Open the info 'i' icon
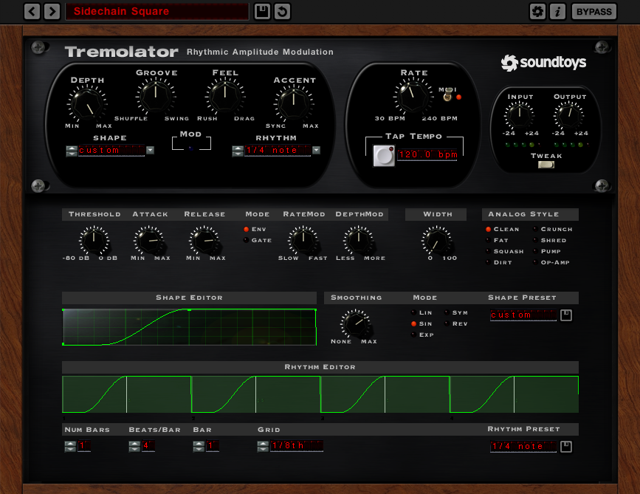640x494 pixels. point(557,11)
